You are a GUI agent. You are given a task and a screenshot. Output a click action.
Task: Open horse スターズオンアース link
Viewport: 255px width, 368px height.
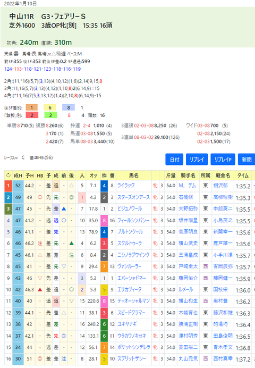coord(133,197)
